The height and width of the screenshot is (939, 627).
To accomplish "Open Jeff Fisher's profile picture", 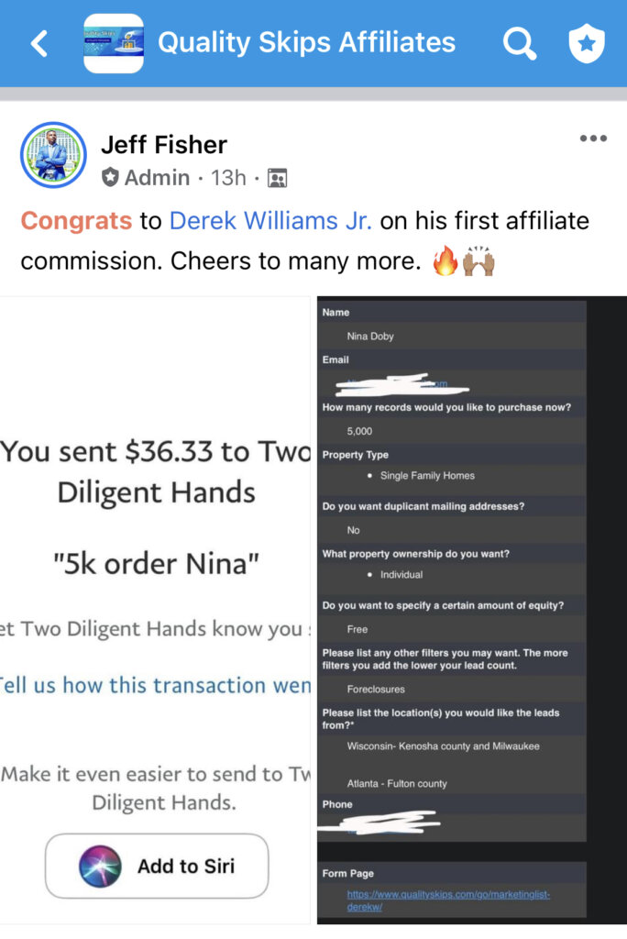I will tap(53, 155).
